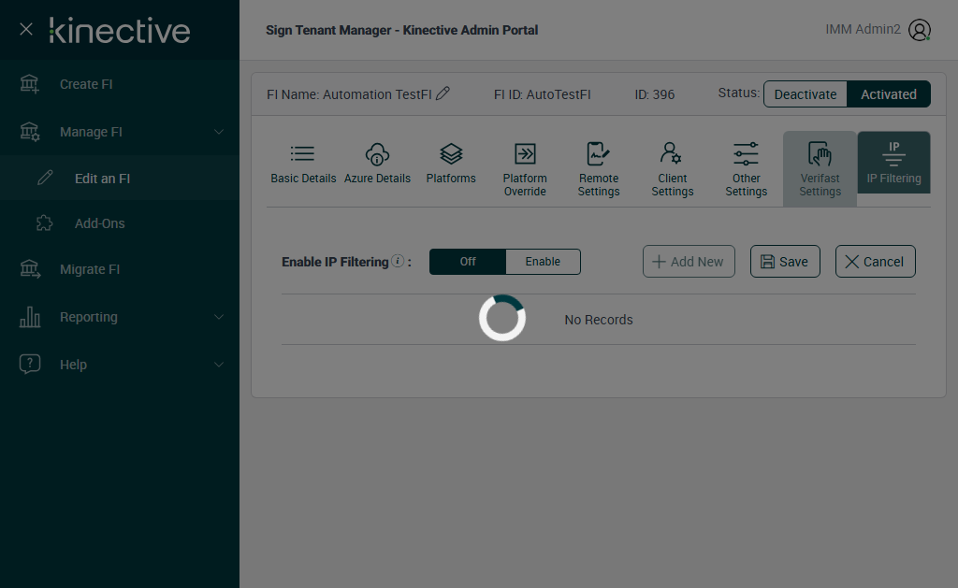Click the Edit an FI pencil icon
The image size is (958, 588).
pyautogui.click(x=45, y=178)
